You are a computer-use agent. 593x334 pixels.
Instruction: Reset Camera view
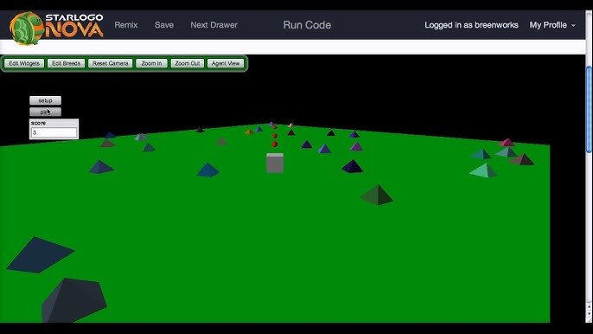click(x=111, y=63)
